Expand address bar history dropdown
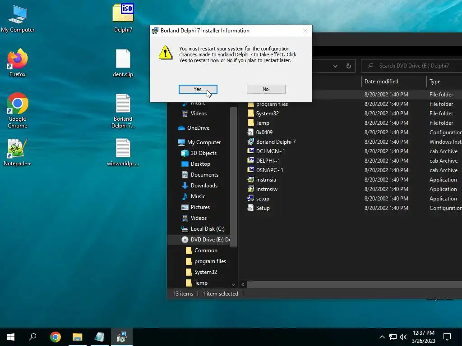 click(x=335, y=66)
